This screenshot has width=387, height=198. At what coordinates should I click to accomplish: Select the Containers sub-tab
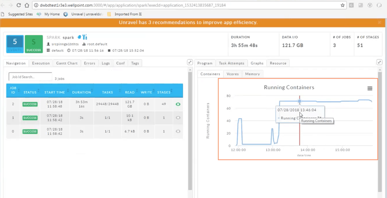pos(210,74)
